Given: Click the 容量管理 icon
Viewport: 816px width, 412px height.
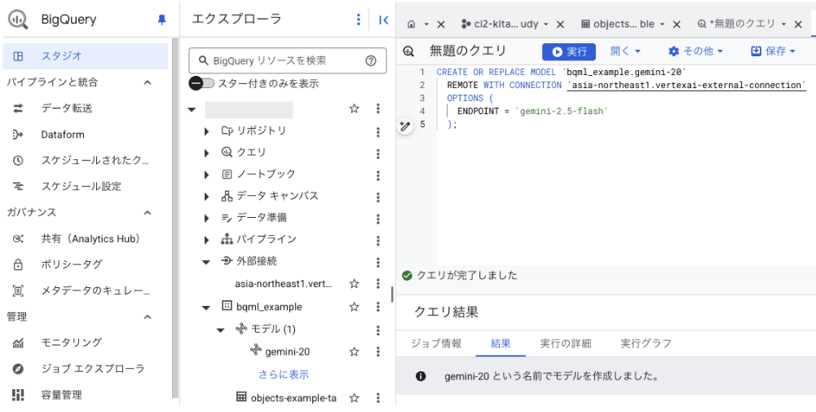Looking at the screenshot, I should click(x=18, y=395).
